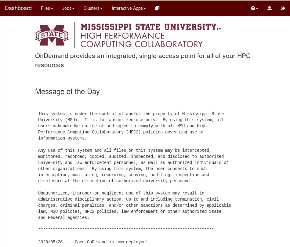
Task: Click the Log Out arrow icon
Action: 283,8
